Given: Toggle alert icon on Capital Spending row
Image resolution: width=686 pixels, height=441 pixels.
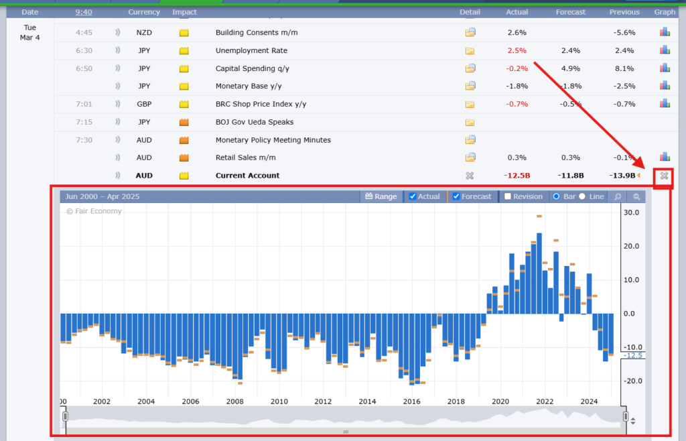Looking at the screenshot, I should tap(117, 68).
